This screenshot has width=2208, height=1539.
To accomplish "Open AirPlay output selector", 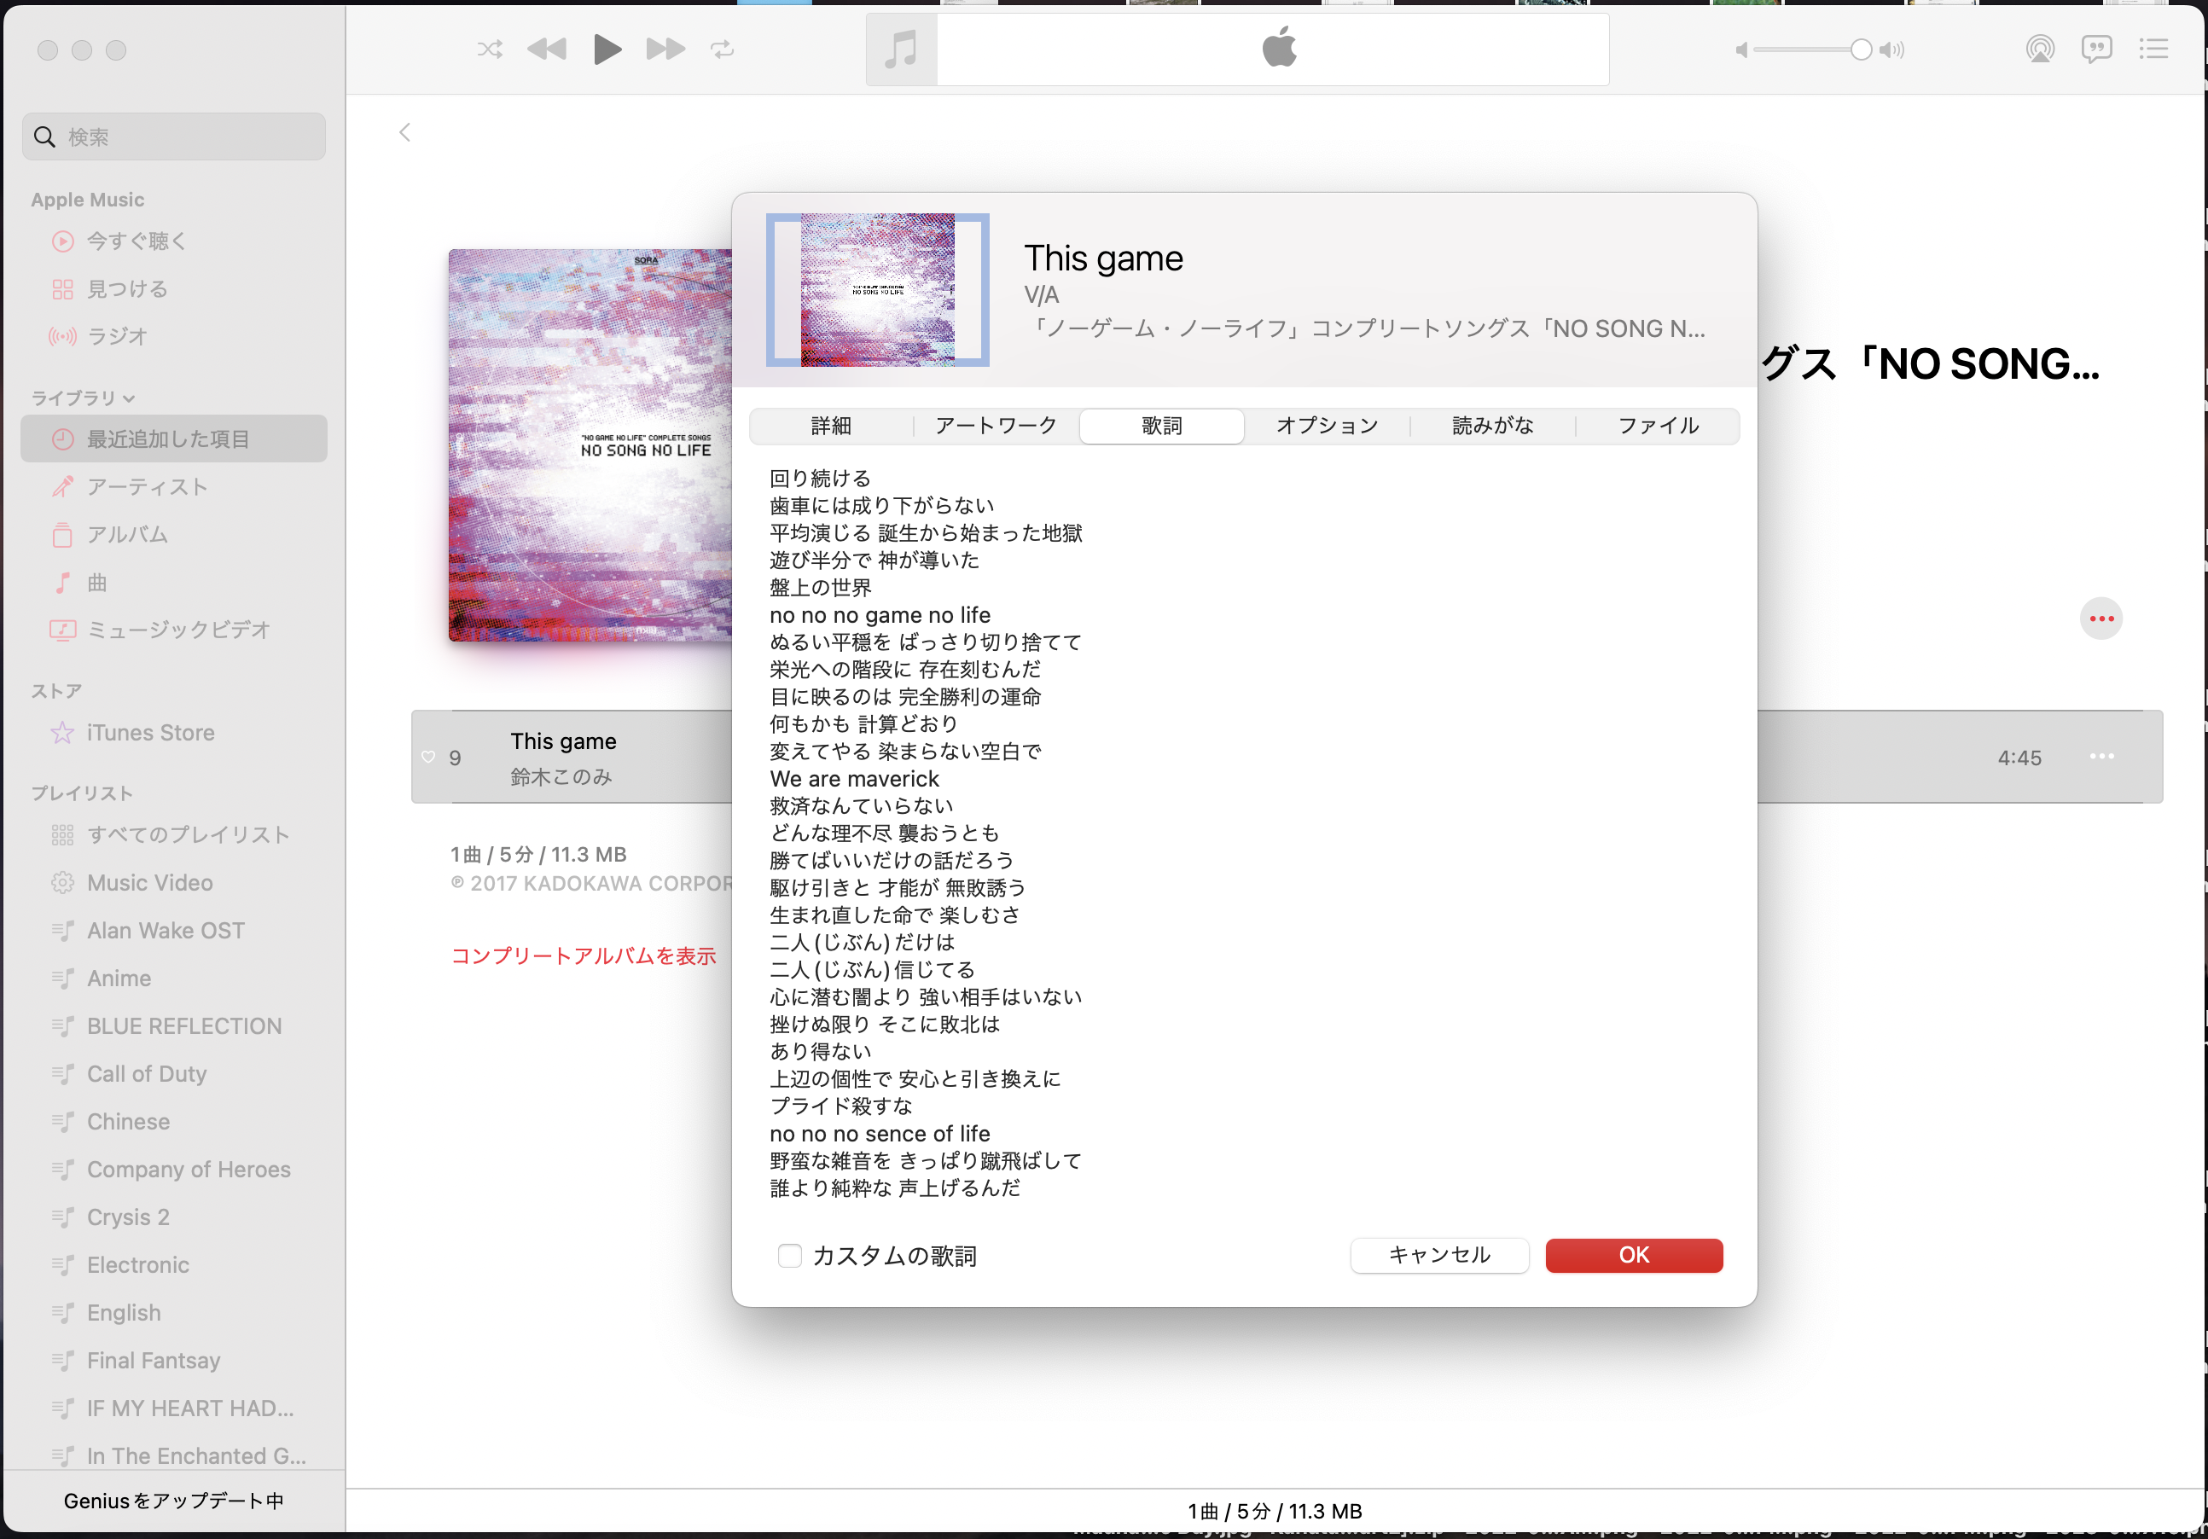I will 2040,49.
